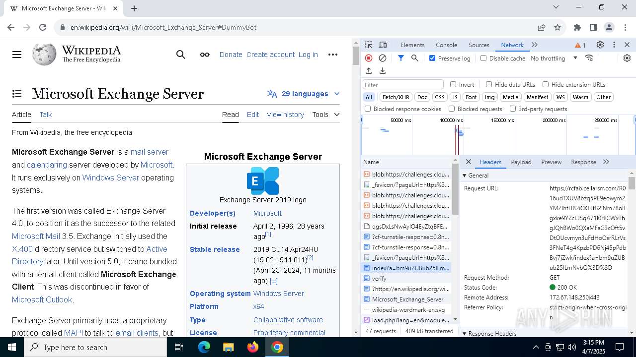
Task: Select Microsoft_Exchange_Server request row
Action: click(406, 299)
